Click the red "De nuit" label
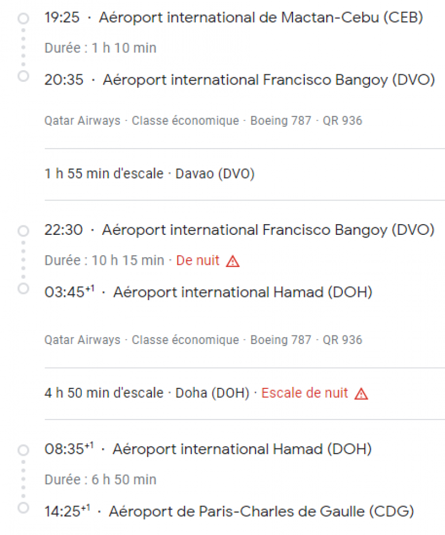This screenshot has height=535, width=445. click(x=198, y=261)
